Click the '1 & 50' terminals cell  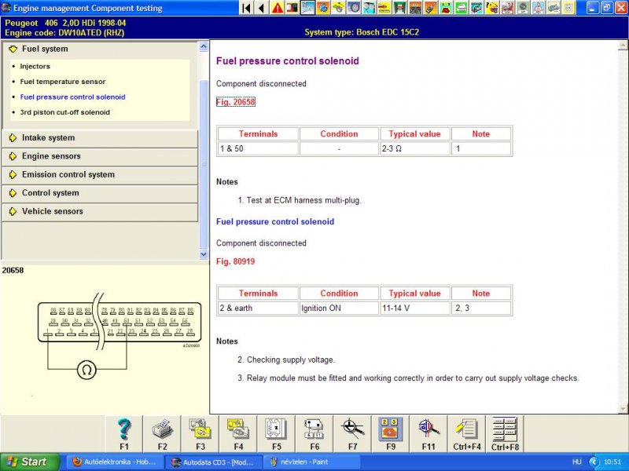258,148
